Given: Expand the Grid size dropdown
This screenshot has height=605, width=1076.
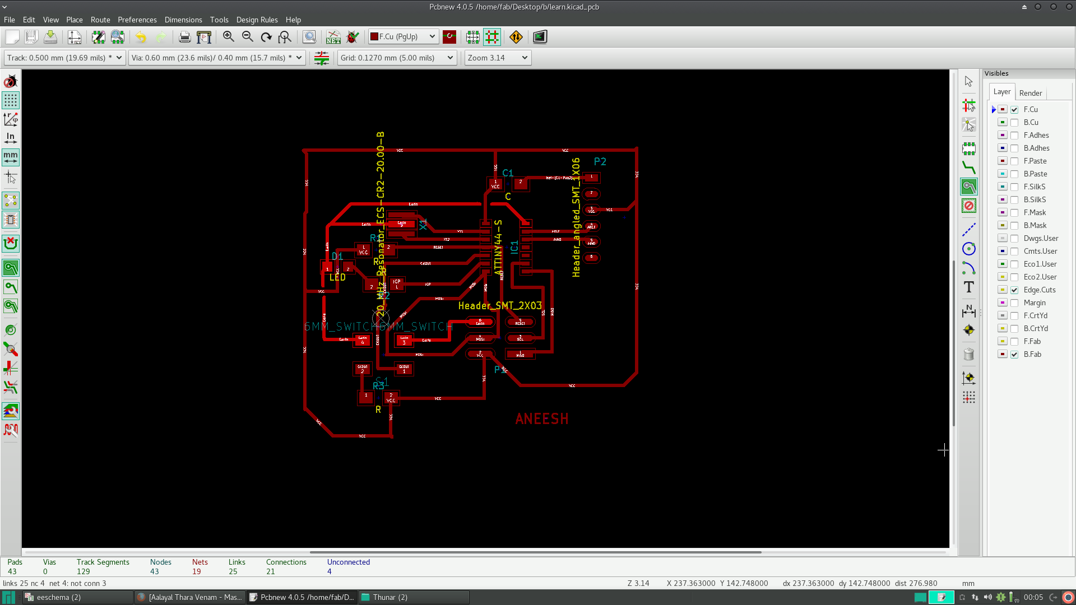Looking at the screenshot, I should 396,58.
